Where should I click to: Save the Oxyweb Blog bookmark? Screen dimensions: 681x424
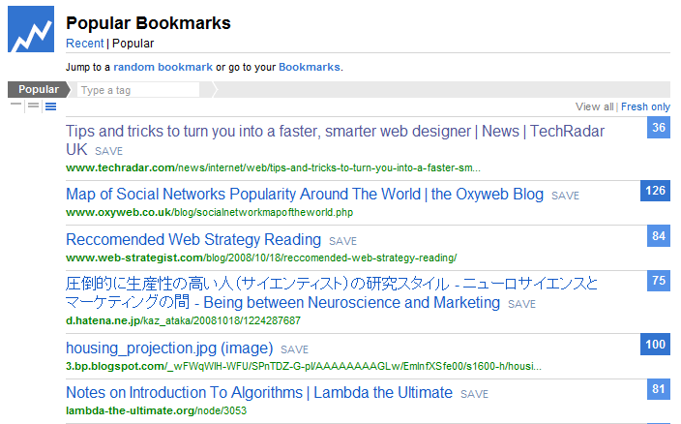point(565,196)
